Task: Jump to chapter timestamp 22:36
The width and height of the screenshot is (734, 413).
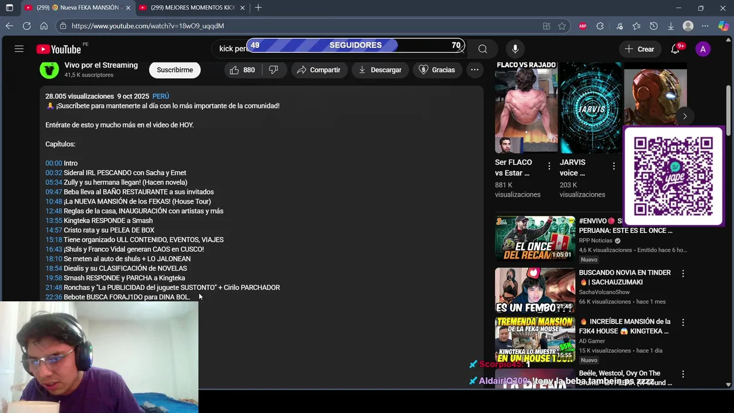Action: pyautogui.click(x=53, y=297)
